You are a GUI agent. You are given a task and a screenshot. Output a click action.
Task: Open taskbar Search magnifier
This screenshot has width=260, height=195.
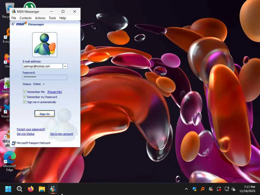[19, 189]
